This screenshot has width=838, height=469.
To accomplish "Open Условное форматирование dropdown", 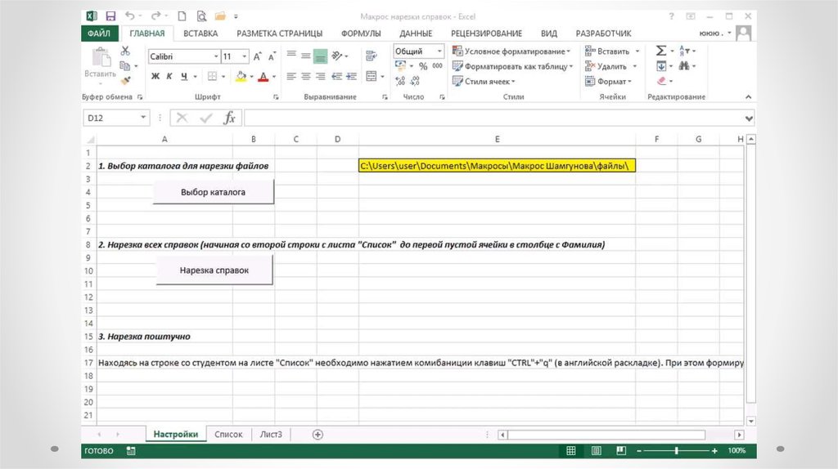I will 513,51.
